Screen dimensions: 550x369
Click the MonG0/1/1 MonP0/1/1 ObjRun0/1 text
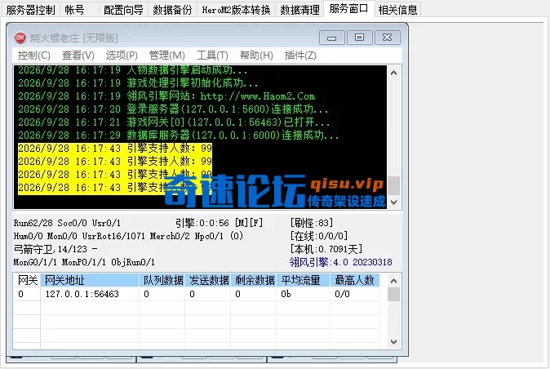pos(84,262)
